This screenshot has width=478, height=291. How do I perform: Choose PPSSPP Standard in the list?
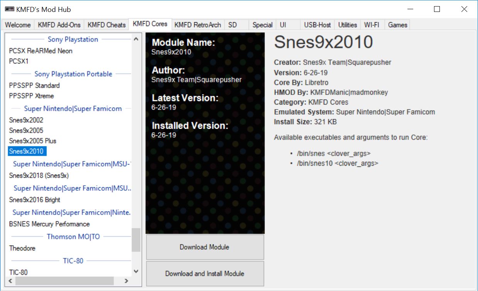click(x=34, y=85)
